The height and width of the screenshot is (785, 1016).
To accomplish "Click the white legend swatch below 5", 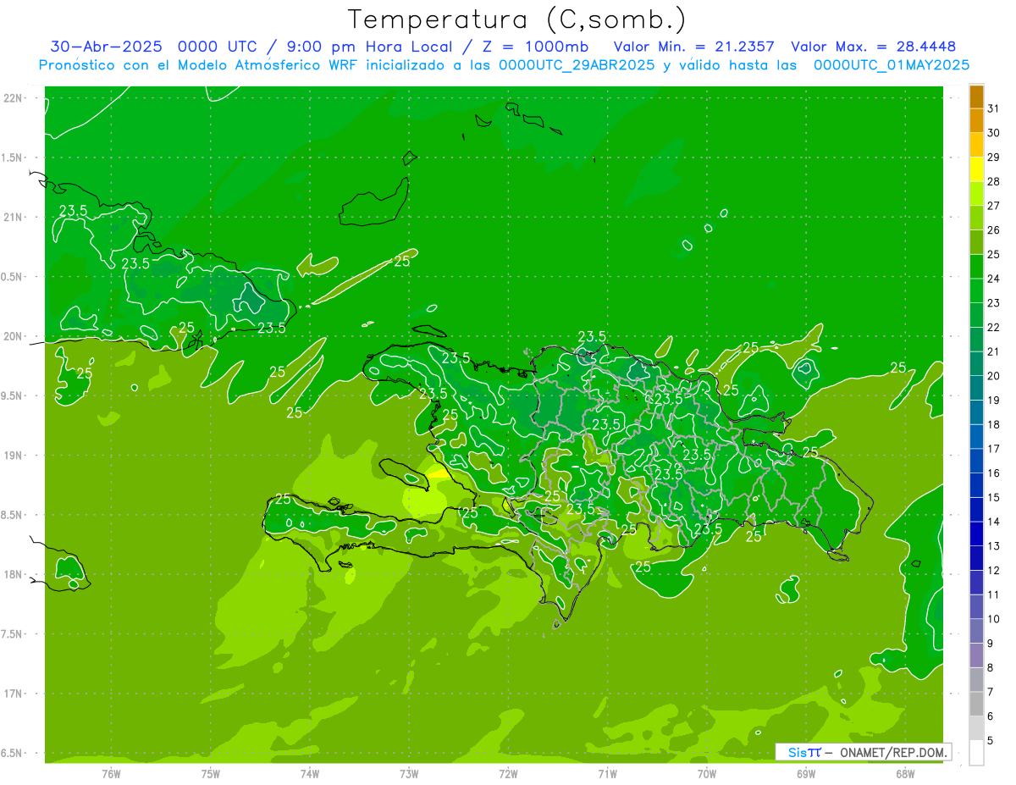I will click(976, 753).
